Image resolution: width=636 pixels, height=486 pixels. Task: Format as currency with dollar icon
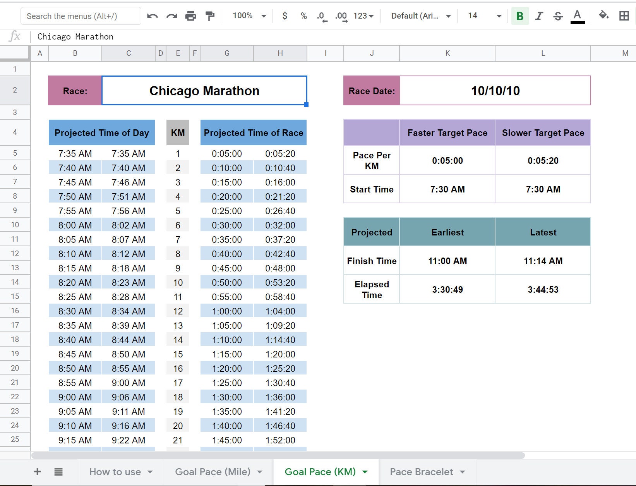pos(285,16)
